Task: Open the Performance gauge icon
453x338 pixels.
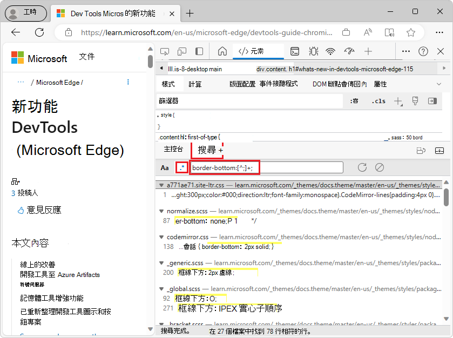Action: (349, 51)
